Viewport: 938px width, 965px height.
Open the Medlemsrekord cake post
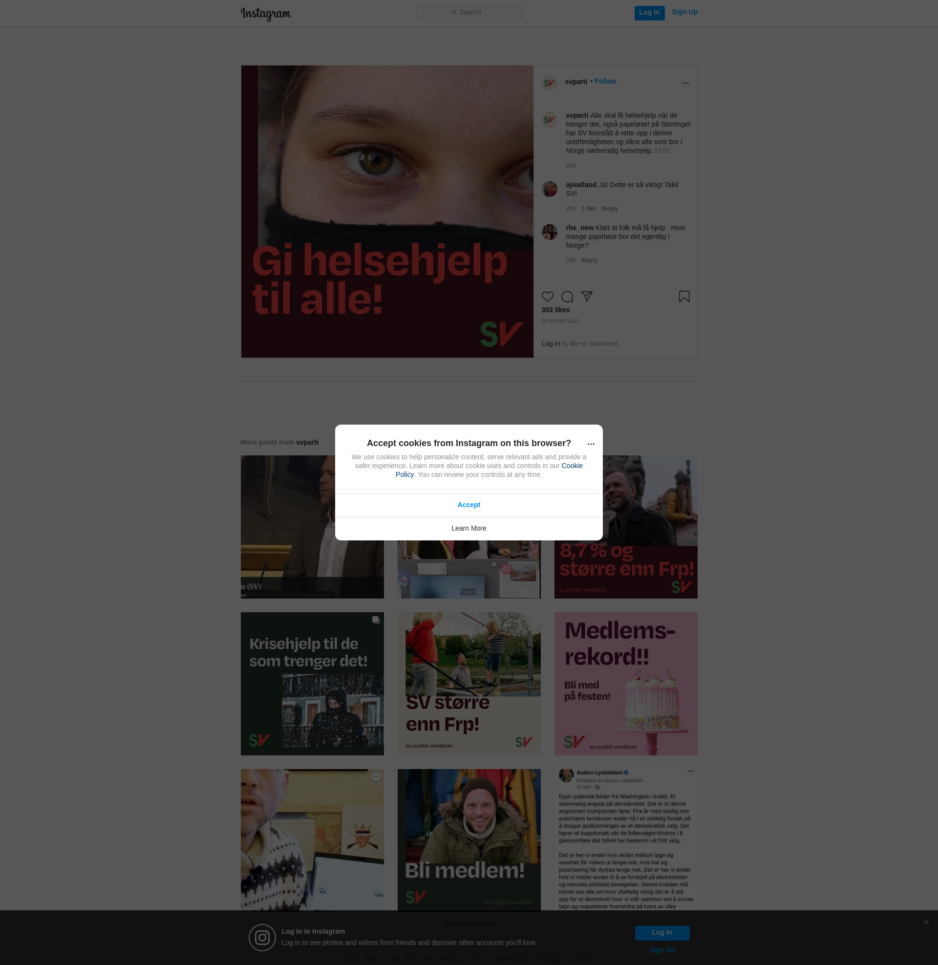(x=626, y=684)
